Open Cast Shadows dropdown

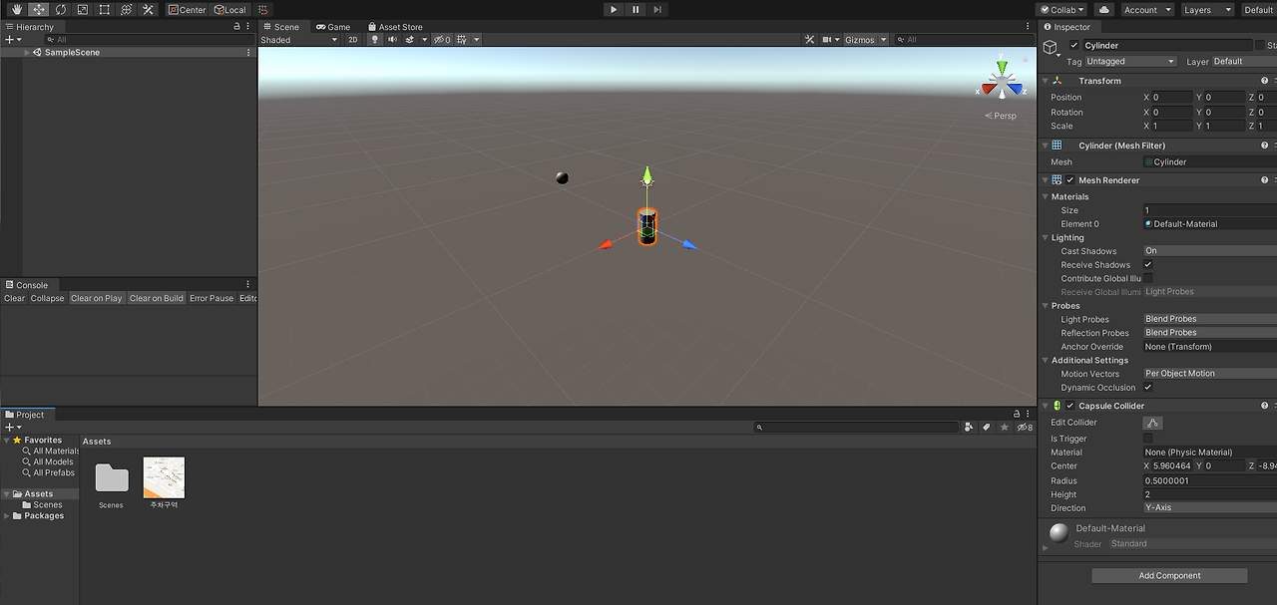[x=1210, y=251]
